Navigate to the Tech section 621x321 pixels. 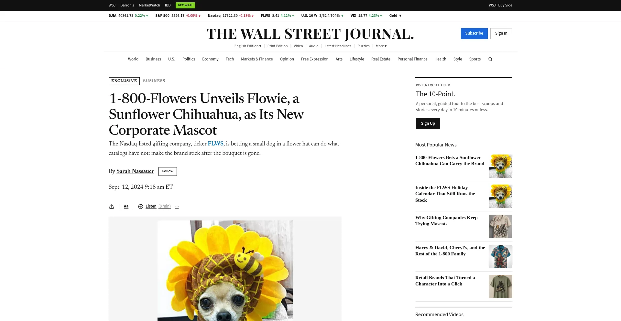[230, 59]
